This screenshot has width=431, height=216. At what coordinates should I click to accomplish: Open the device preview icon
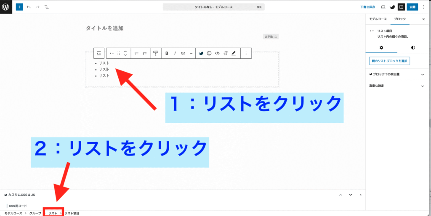click(383, 7)
